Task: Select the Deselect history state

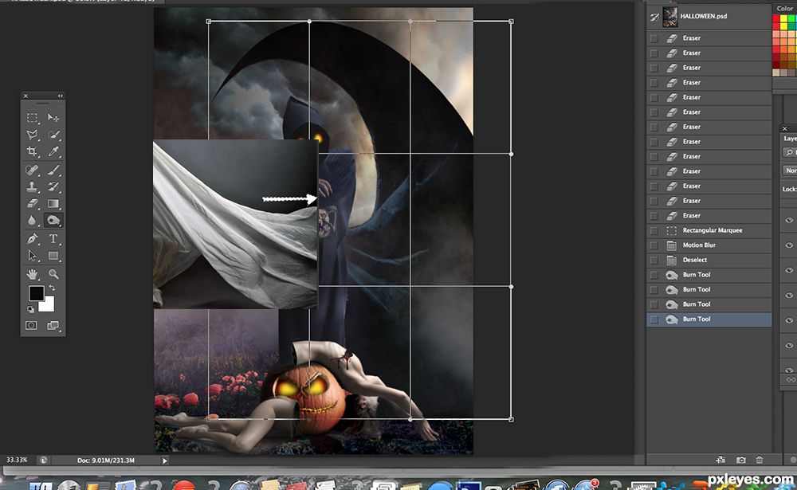Action: coord(709,260)
